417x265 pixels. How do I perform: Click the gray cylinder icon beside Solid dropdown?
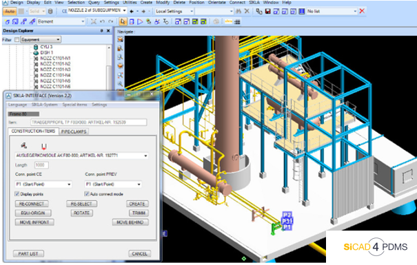(50, 12)
